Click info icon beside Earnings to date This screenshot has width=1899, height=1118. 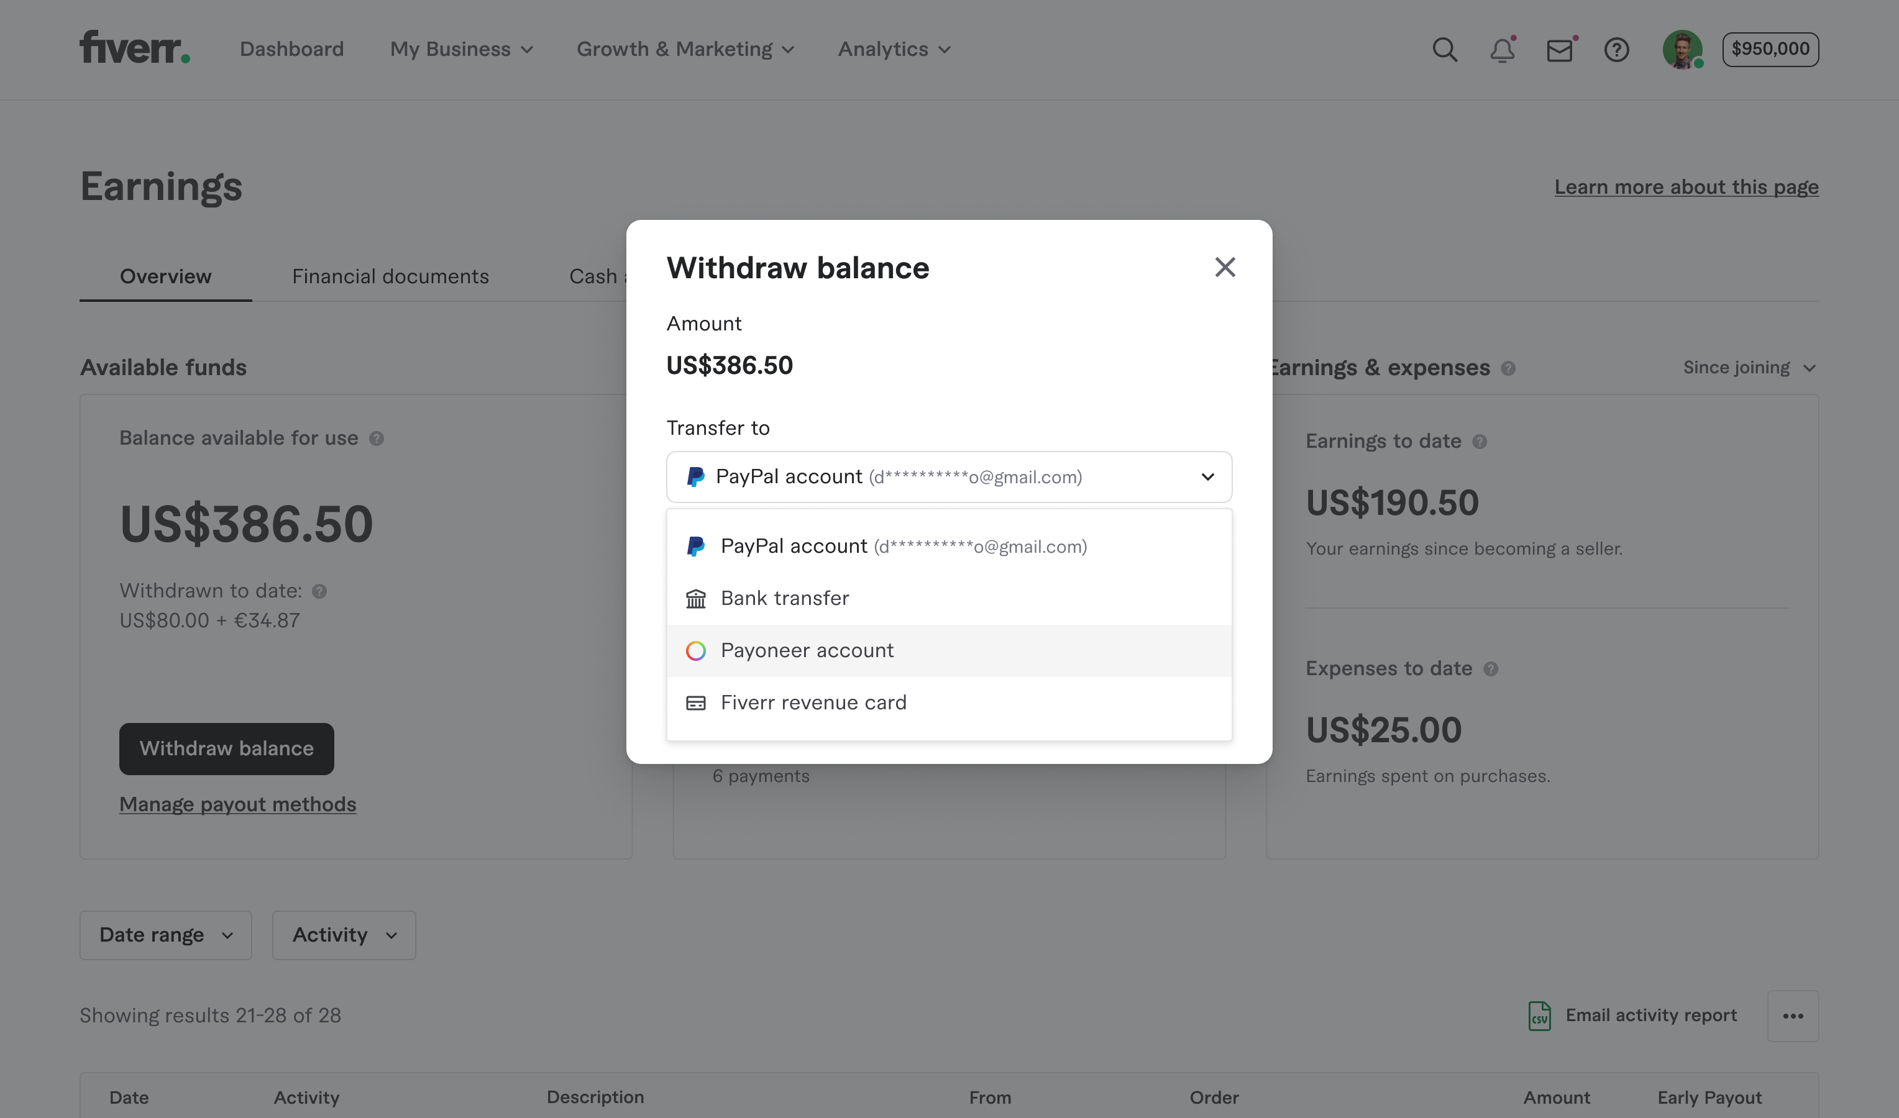point(1480,442)
